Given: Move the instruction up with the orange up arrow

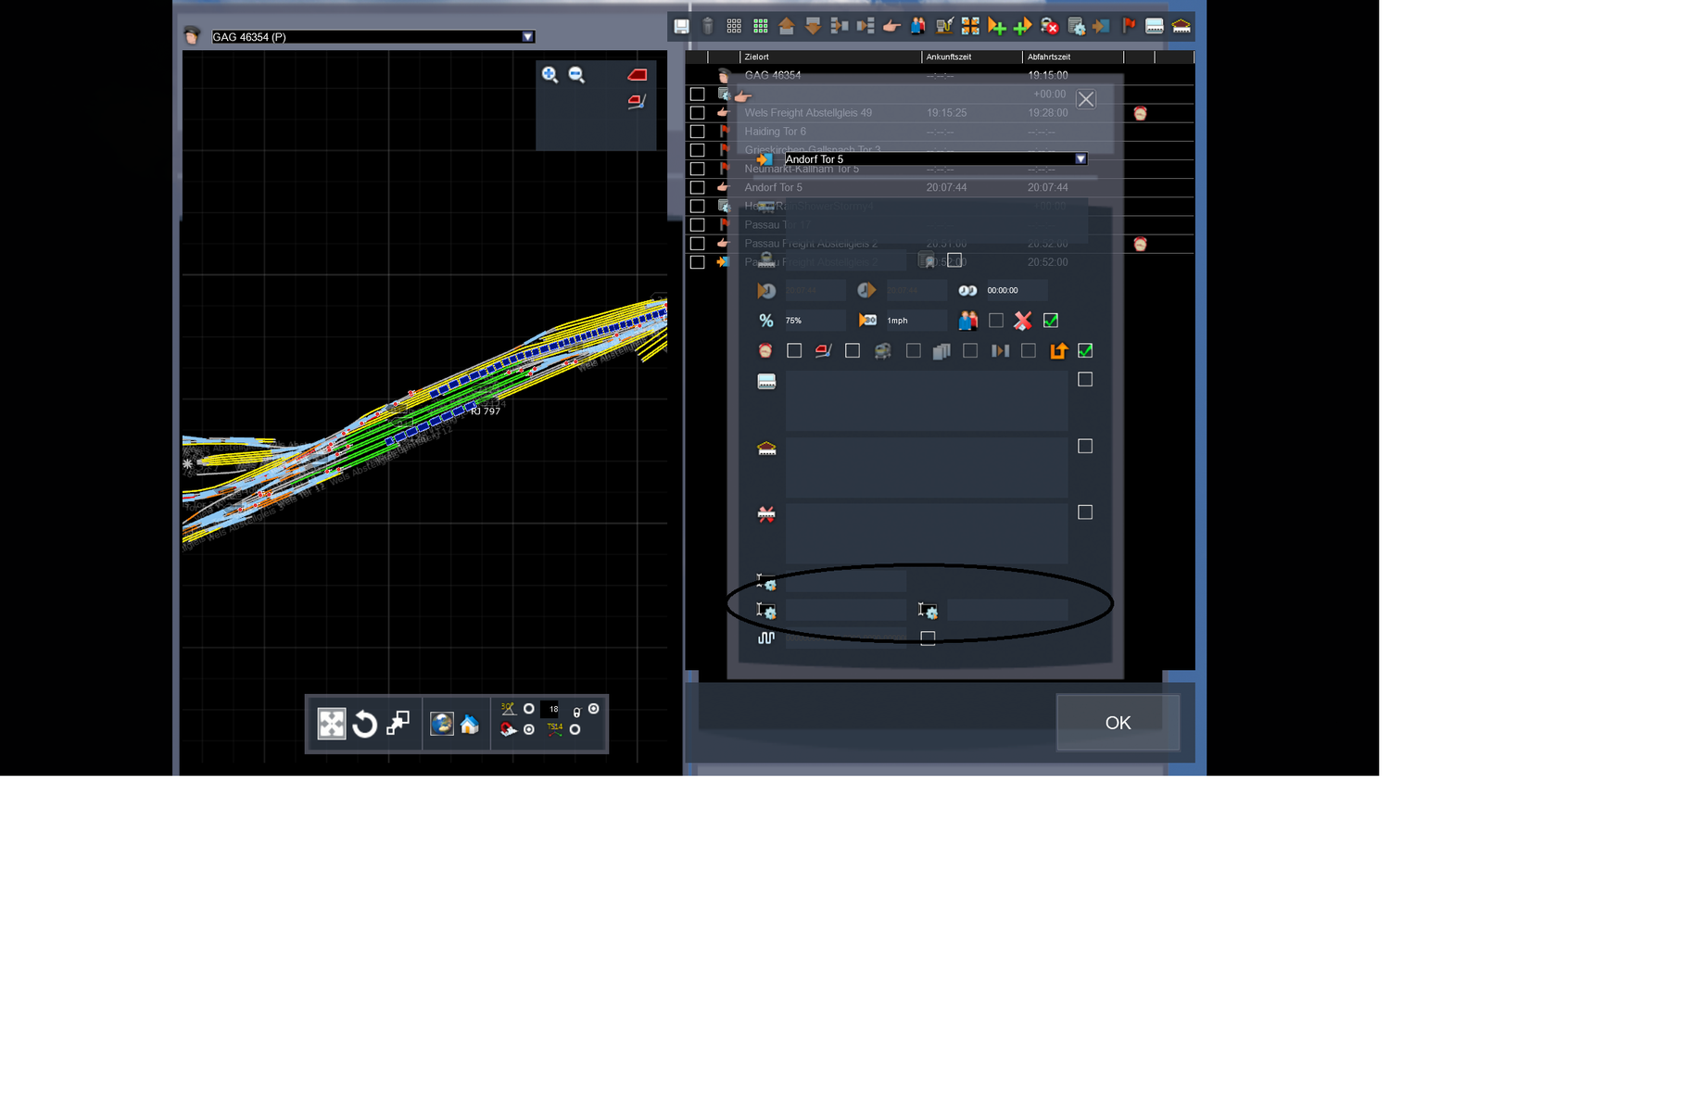Looking at the screenshot, I should click(x=787, y=27).
